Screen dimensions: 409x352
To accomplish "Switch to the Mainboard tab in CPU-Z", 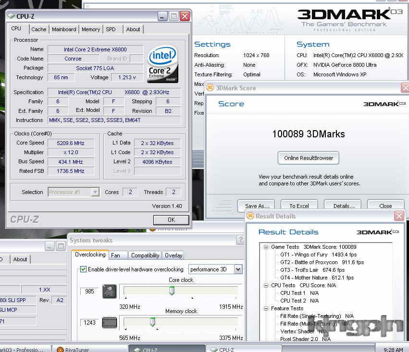I will coord(64,29).
